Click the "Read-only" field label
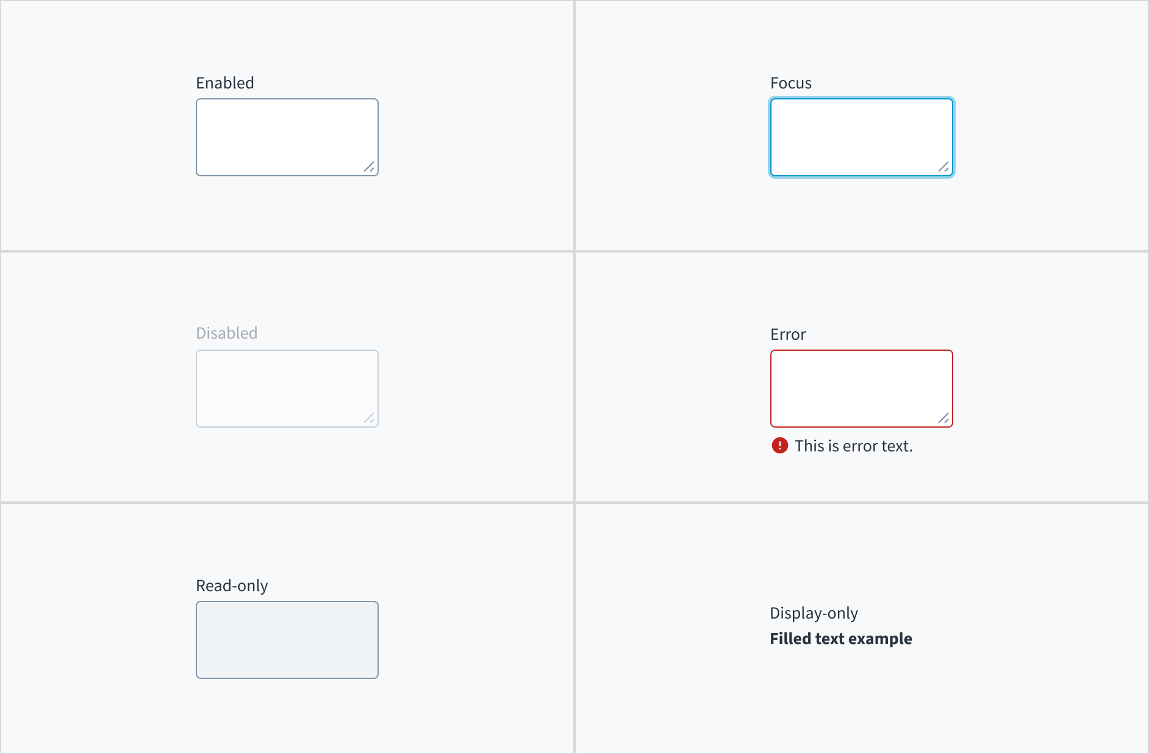 [x=232, y=586]
